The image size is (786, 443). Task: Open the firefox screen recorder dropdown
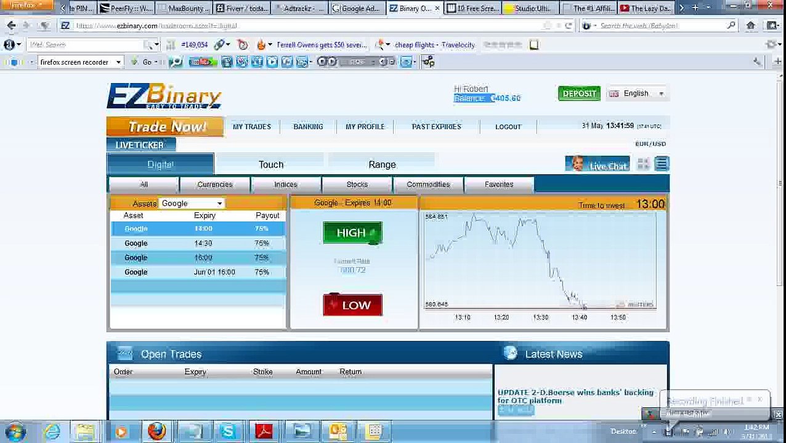point(80,62)
